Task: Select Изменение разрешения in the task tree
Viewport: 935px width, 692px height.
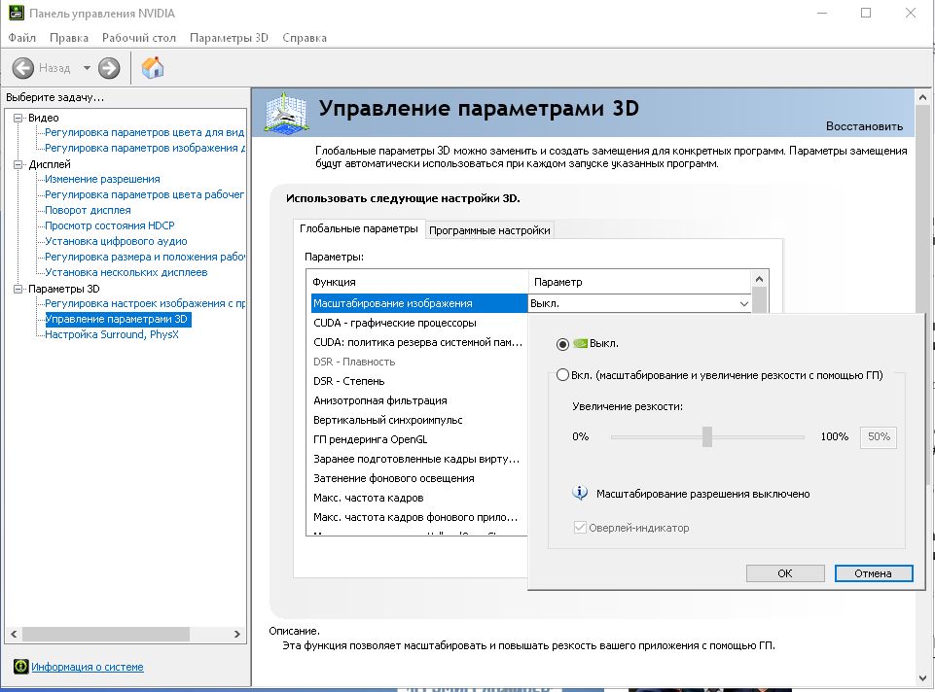Action: (102, 179)
